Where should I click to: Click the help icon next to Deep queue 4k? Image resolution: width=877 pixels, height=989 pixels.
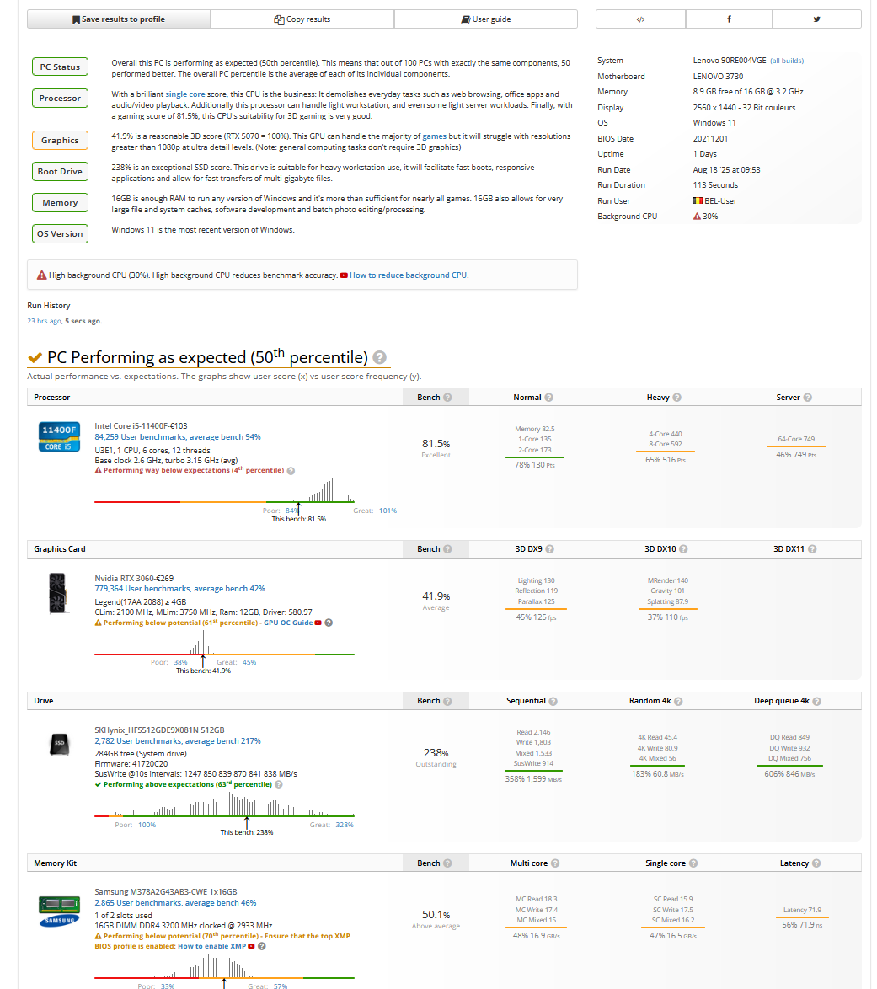(x=816, y=702)
